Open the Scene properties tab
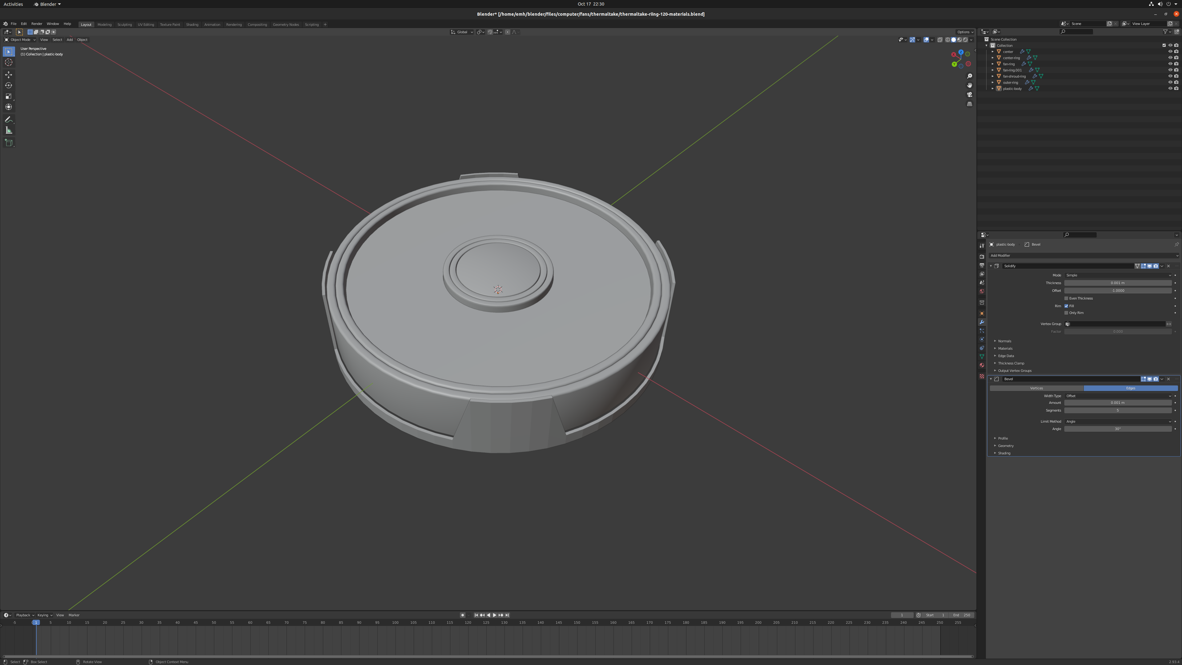The image size is (1182, 665). coord(982,283)
